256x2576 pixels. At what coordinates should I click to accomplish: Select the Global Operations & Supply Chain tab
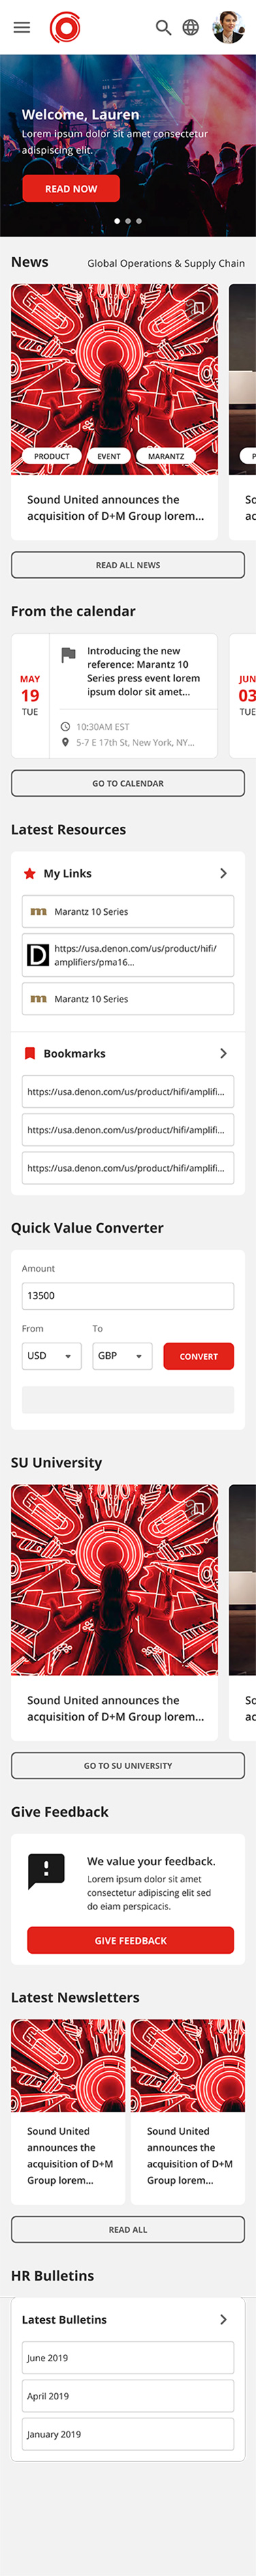pyautogui.click(x=165, y=263)
